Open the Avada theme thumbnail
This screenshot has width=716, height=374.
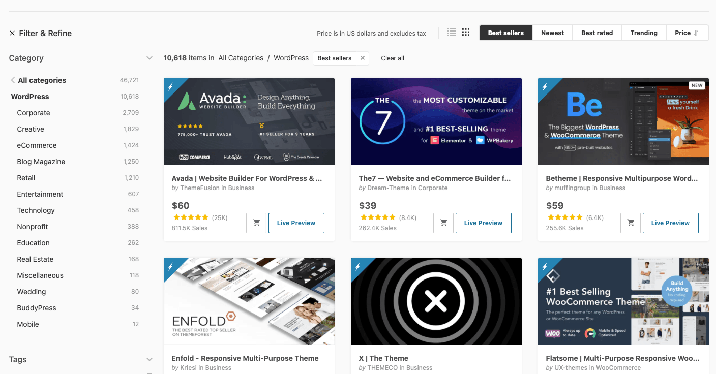tap(249, 121)
